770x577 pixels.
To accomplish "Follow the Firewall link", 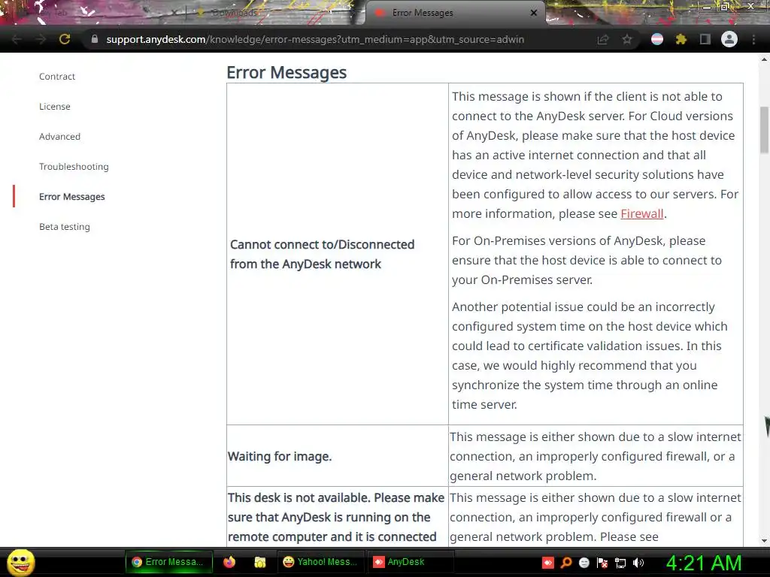I will pyautogui.click(x=642, y=213).
